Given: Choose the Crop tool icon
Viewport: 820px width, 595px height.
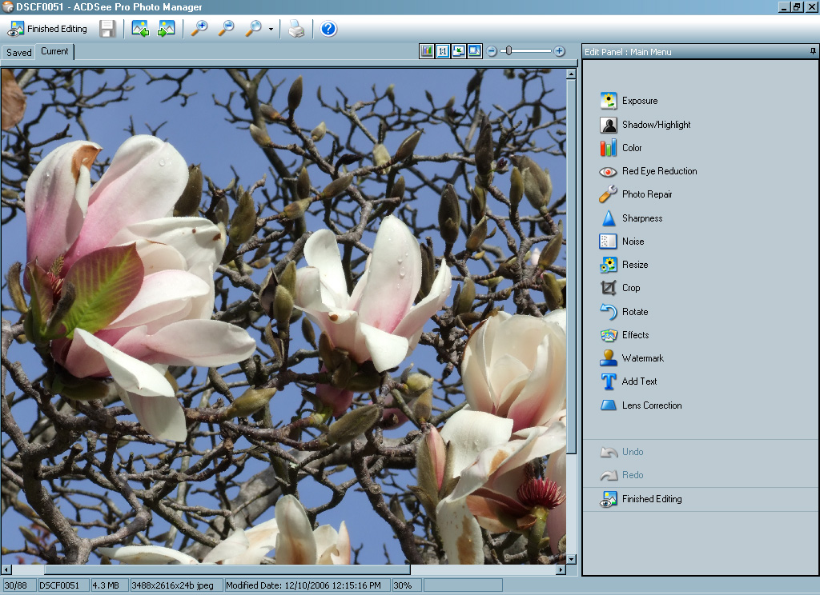Looking at the screenshot, I should pos(609,288).
